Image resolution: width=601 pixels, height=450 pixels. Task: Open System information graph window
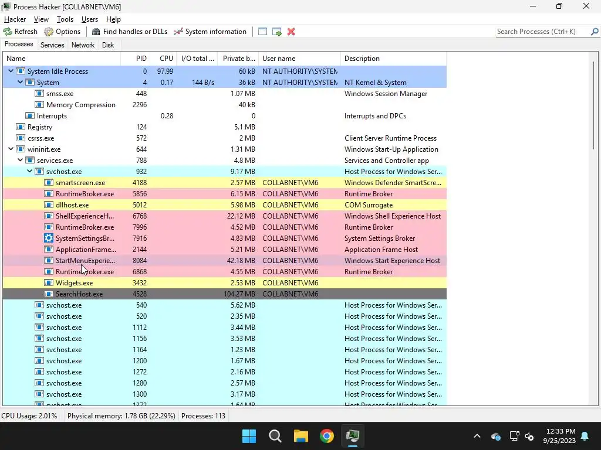pos(210,32)
